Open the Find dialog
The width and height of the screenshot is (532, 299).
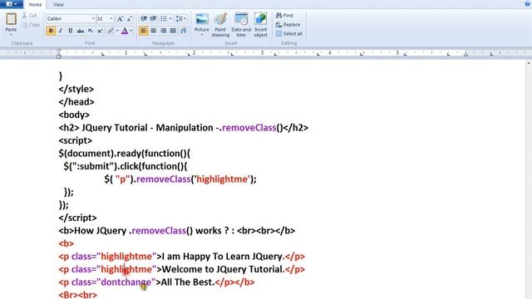[284, 15]
